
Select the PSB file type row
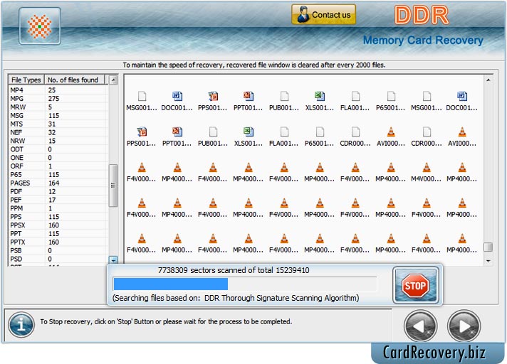[x=58, y=250]
